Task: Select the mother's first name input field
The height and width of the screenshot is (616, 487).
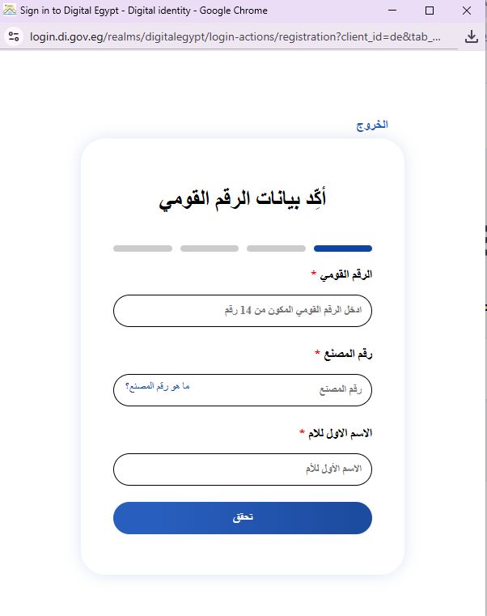Action: coord(243,469)
